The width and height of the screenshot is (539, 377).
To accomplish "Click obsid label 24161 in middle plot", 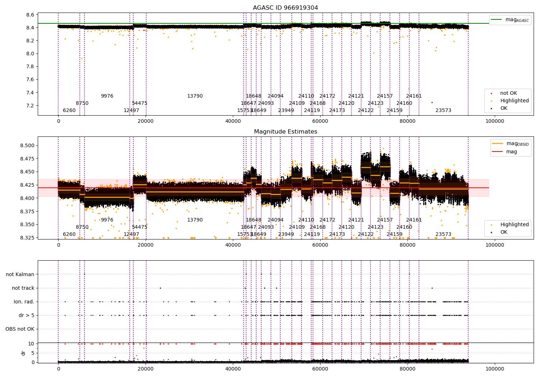I will (x=414, y=220).
